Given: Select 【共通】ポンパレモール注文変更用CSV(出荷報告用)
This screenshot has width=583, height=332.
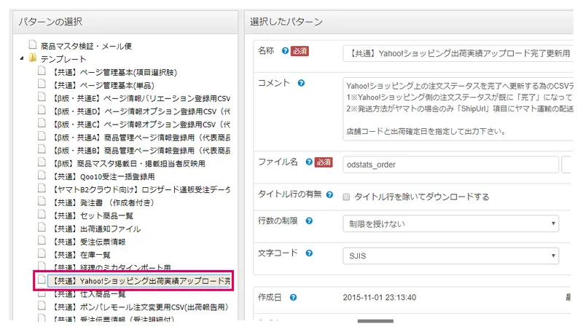Looking at the screenshot, I should [139, 307].
